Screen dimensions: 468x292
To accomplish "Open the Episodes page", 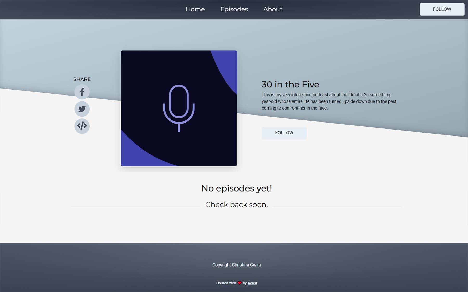I will click(234, 9).
